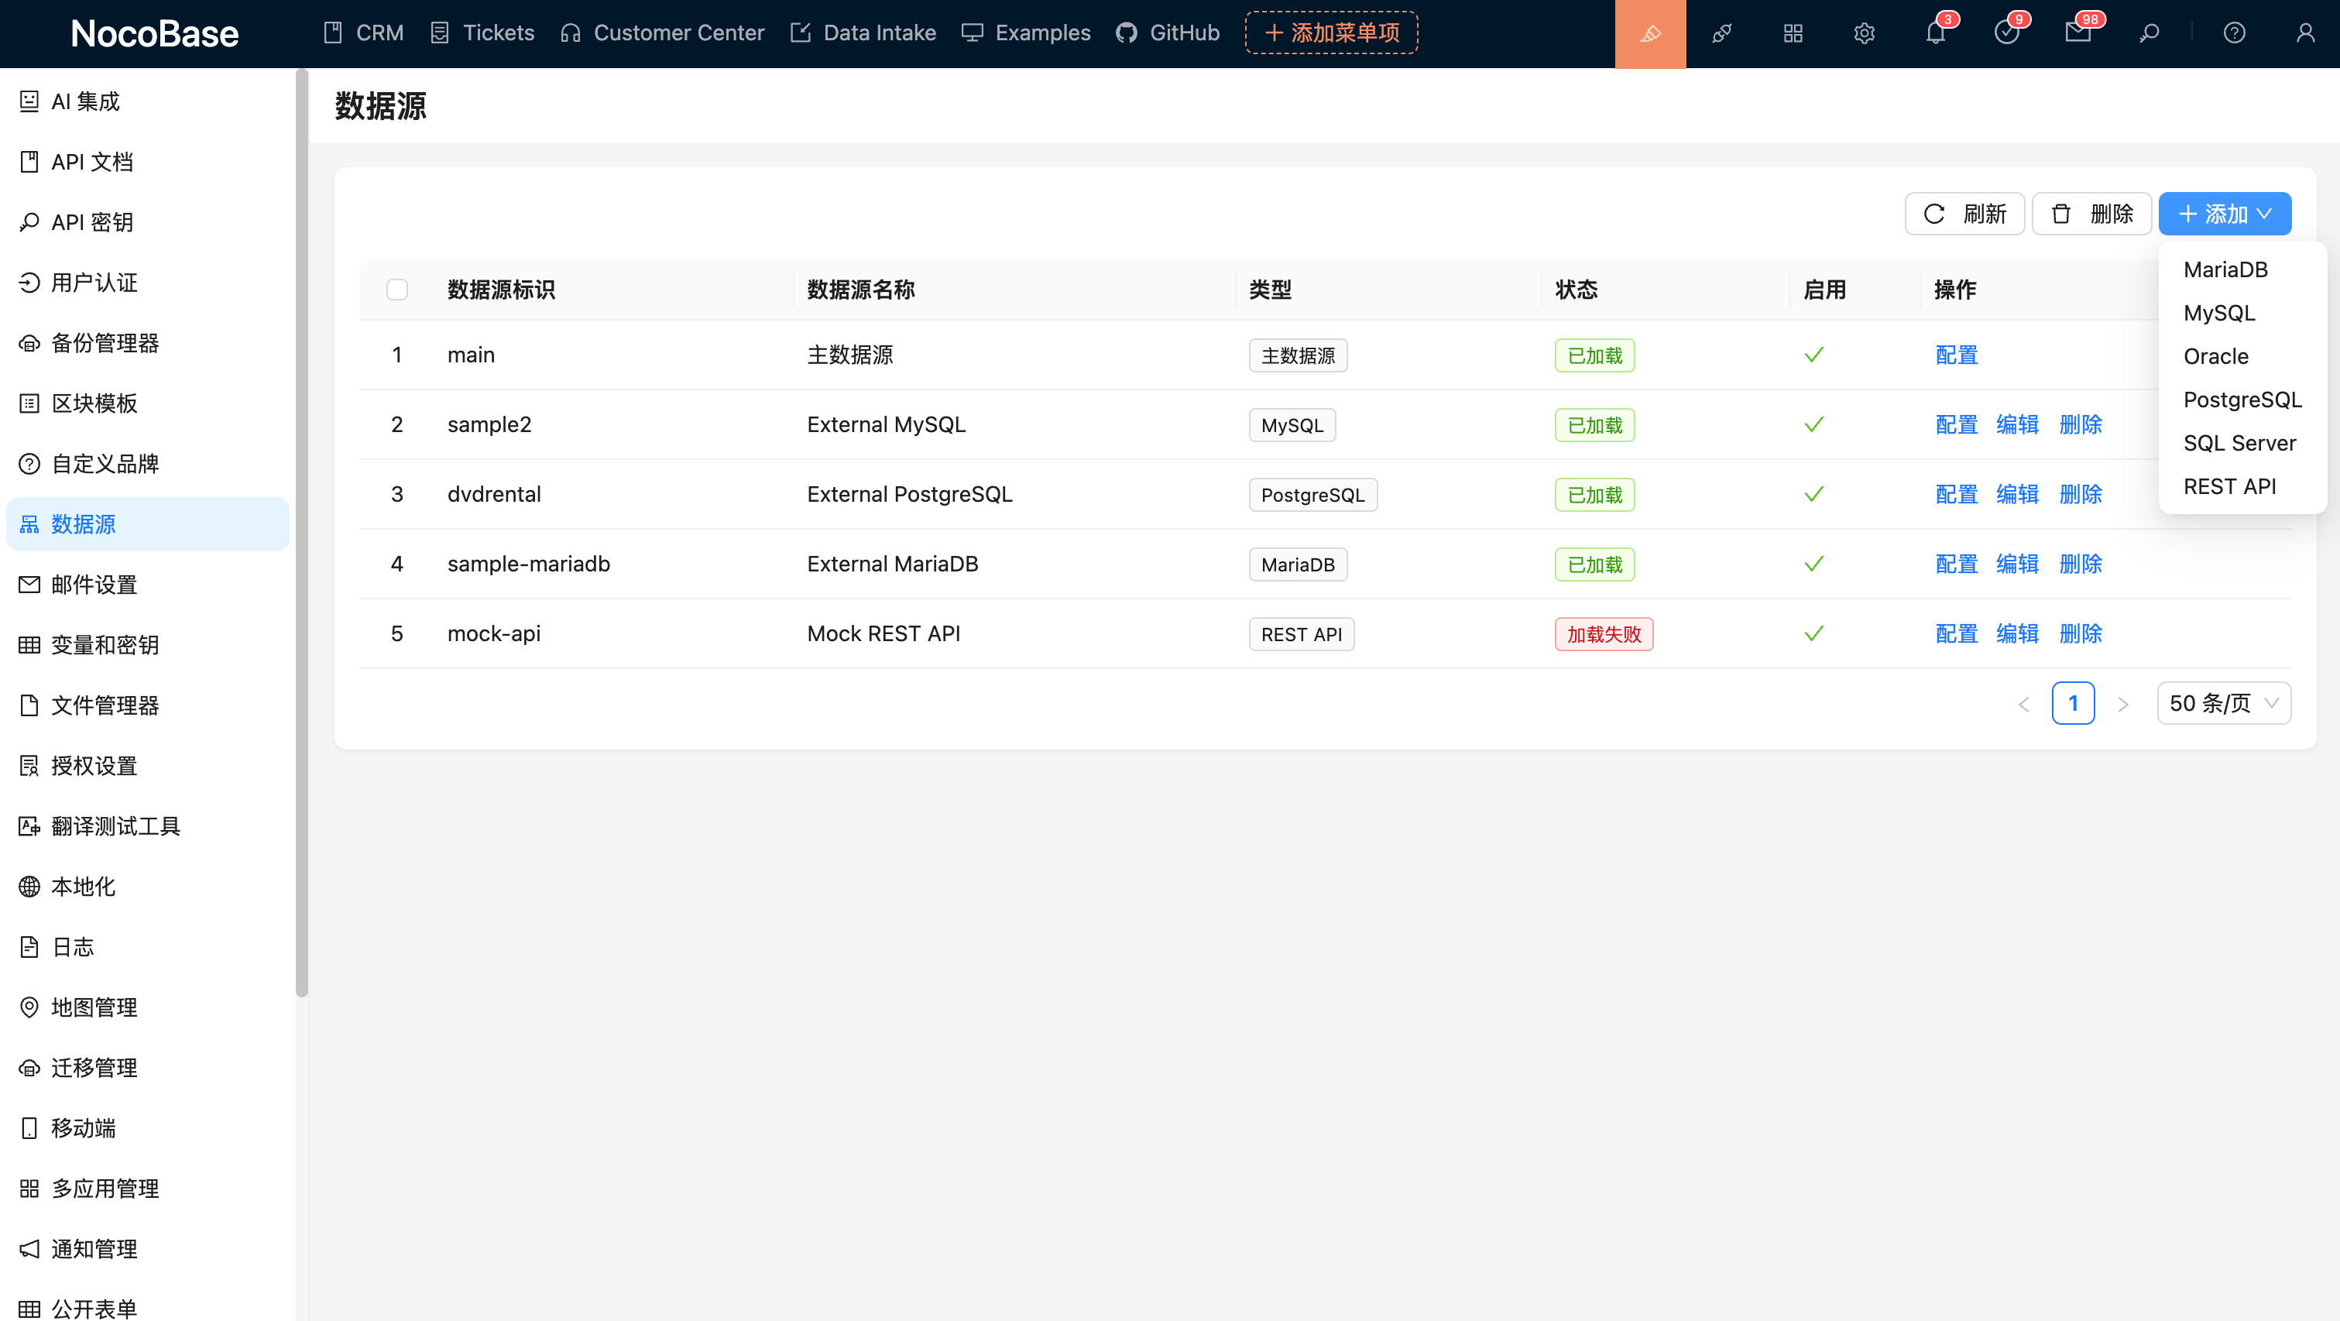Toggle the select-all checkbox in table header
The height and width of the screenshot is (1321, 2340).
tap(397, 290)
